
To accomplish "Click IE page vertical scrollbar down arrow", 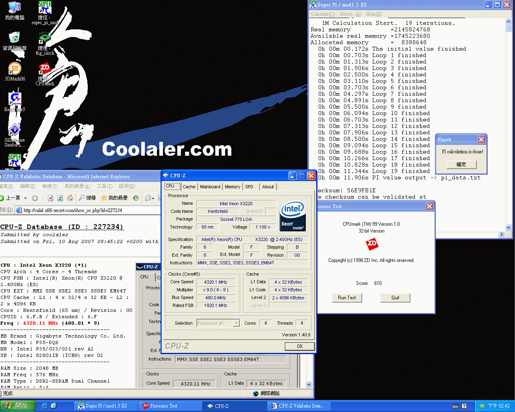I will (x=309, y=384).
